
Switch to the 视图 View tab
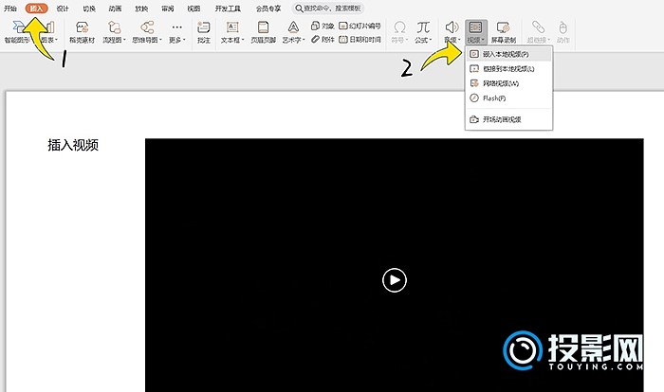coord(194,9)
